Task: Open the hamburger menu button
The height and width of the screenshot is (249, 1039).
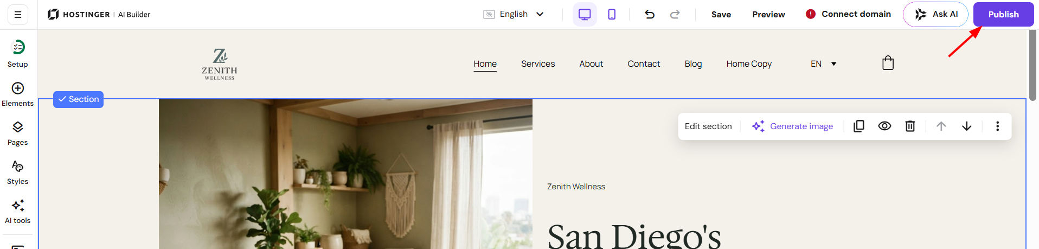Action: (18, 15)
